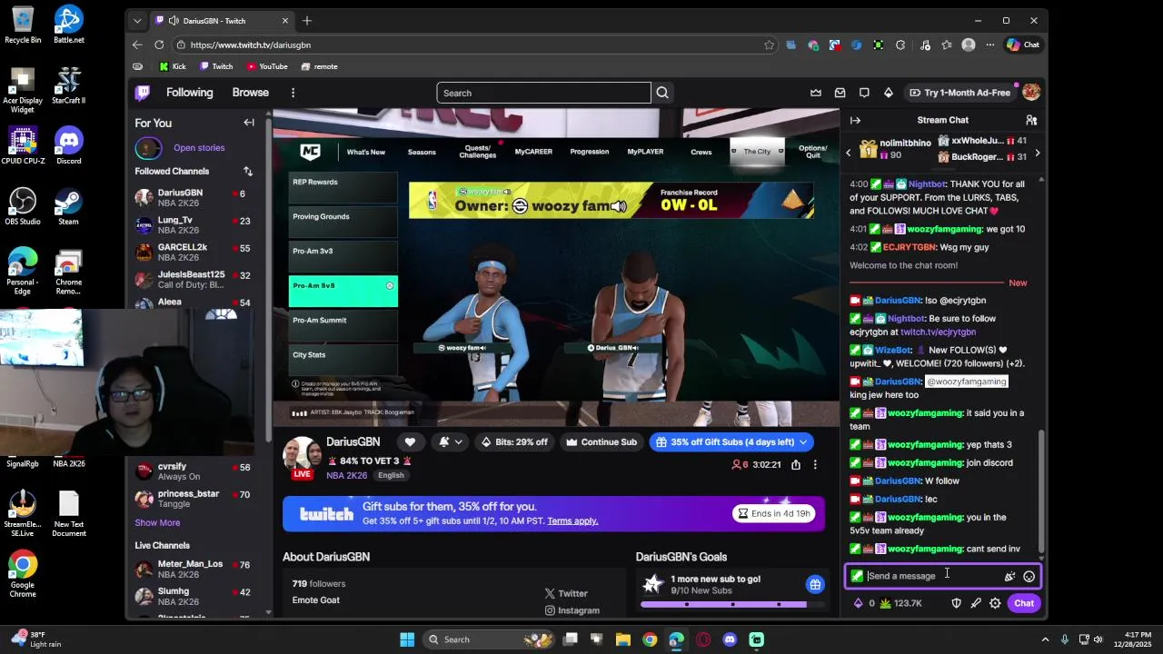The width and height of the screenshot is (1163, 654).
Task: Toggle follow heart for DariusGBN
Action: pos(410,442)
